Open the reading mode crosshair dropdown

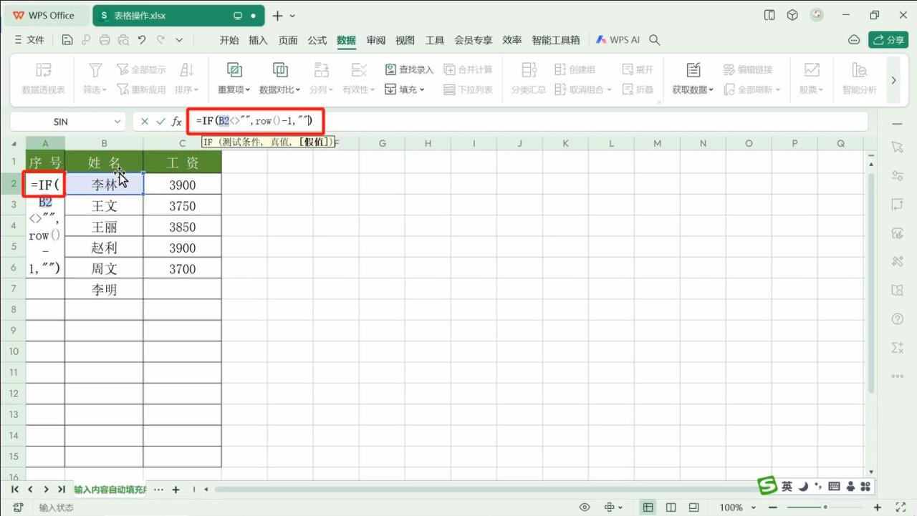[613, 507]
